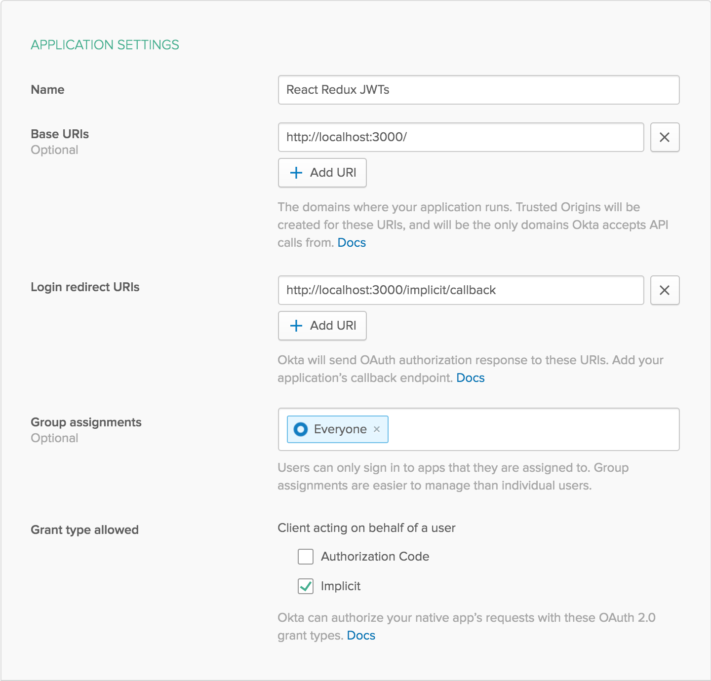Focus the Name field with React Redux JWTs

click(478, 90)
